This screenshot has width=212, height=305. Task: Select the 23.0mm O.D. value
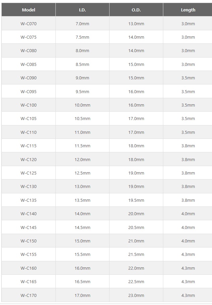136,295
